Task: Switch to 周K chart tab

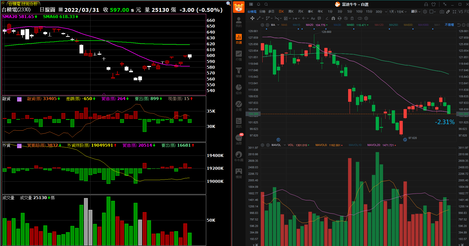Action: (291, 12)
